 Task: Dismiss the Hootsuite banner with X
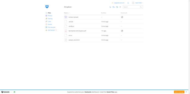click(x=186, y=92)
